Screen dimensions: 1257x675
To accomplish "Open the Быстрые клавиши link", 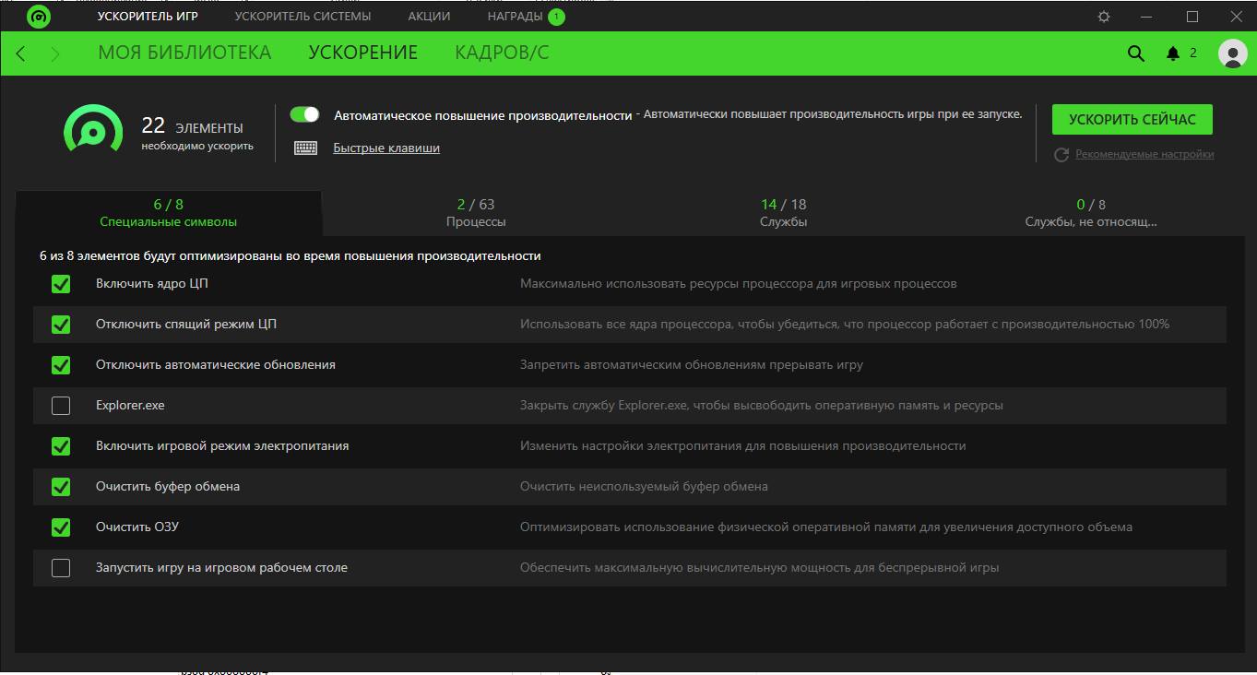I will pos(386,148).
